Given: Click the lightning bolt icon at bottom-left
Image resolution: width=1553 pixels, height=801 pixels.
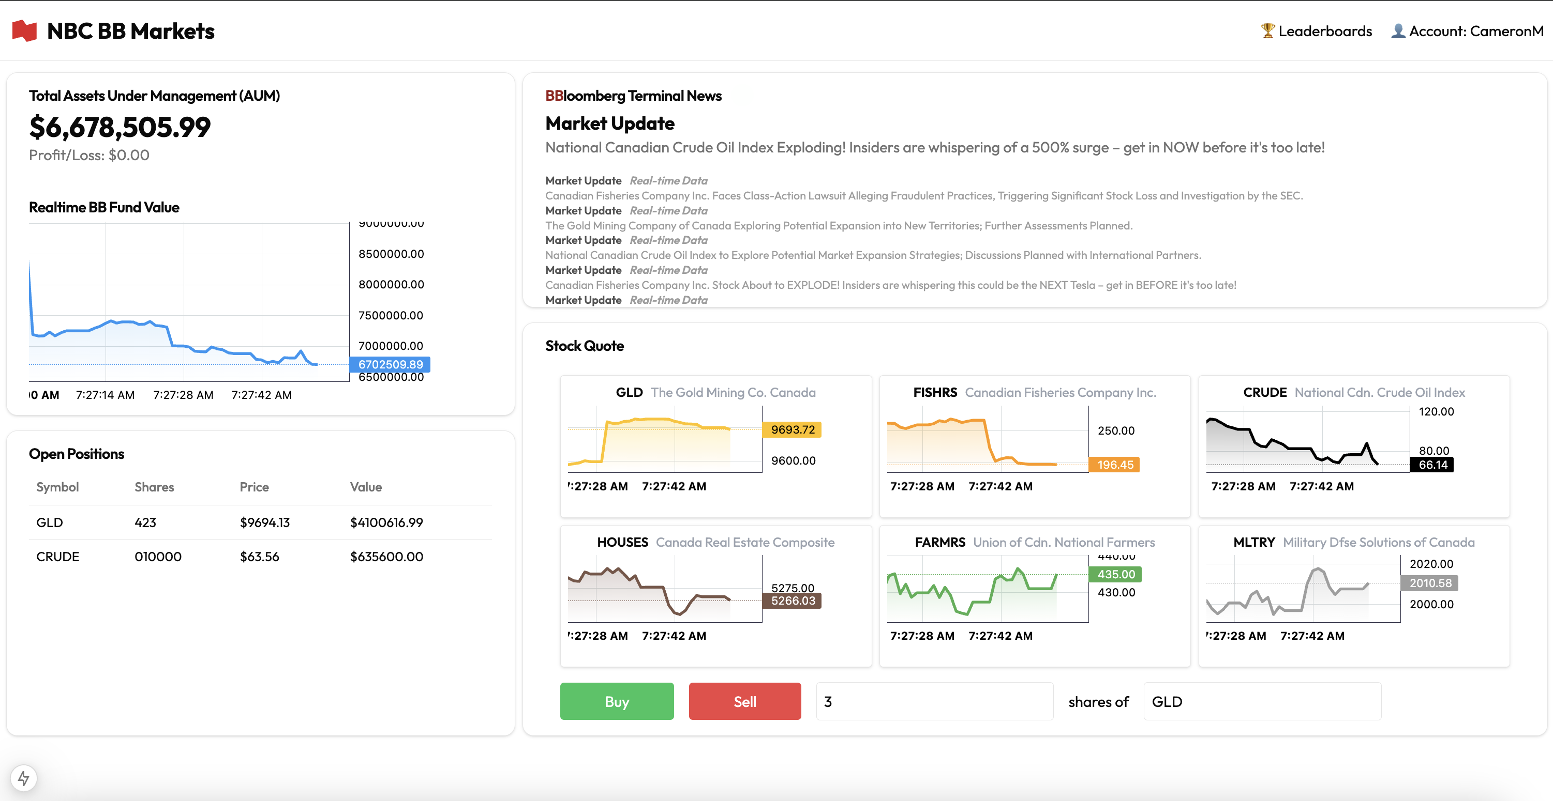Looking at the screenshot, I should point(23,778).
